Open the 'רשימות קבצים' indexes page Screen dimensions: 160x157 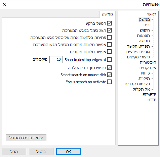tap(137, 84)
